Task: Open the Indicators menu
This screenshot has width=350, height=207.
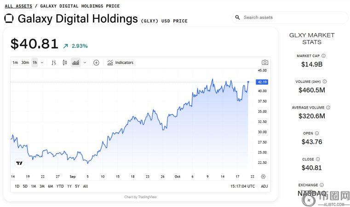Action: click(x=120, y=63)
